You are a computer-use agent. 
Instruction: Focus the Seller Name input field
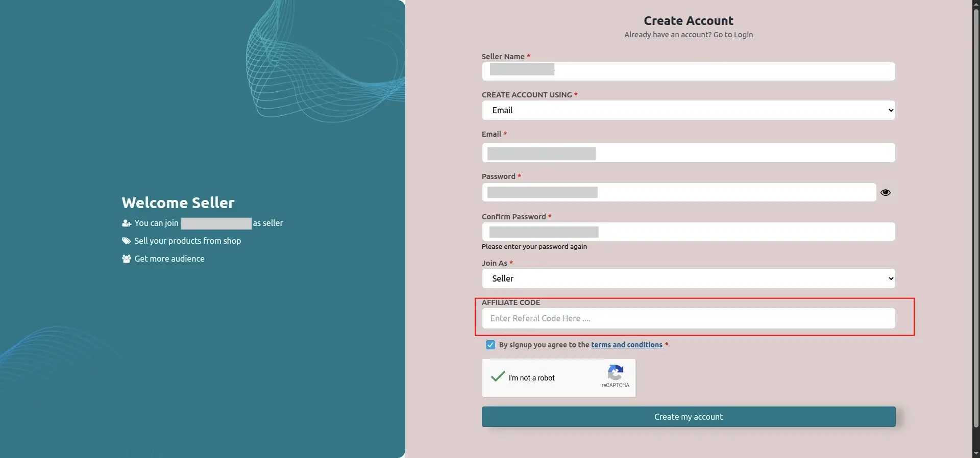pos(689,71)
